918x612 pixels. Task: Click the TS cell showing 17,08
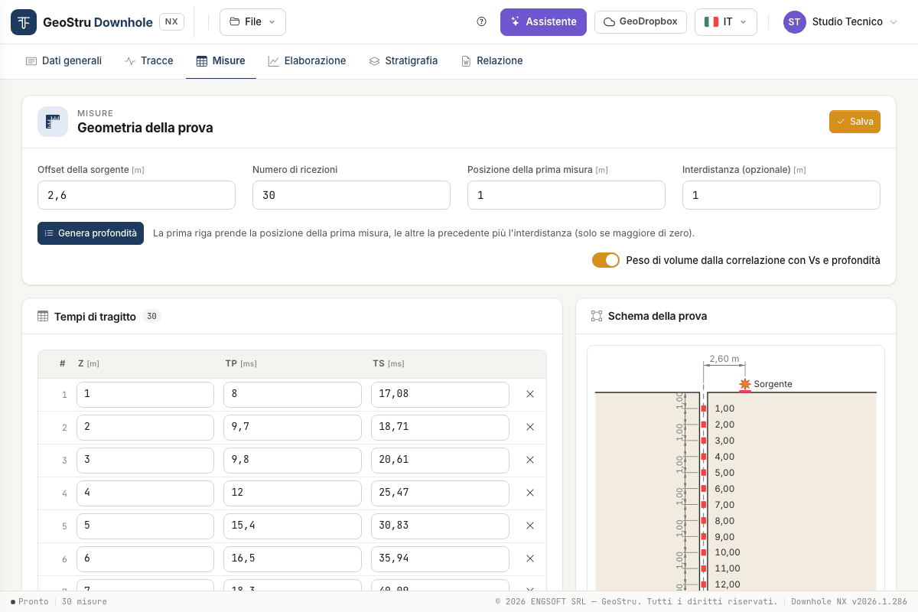click(x=440, y=395)
